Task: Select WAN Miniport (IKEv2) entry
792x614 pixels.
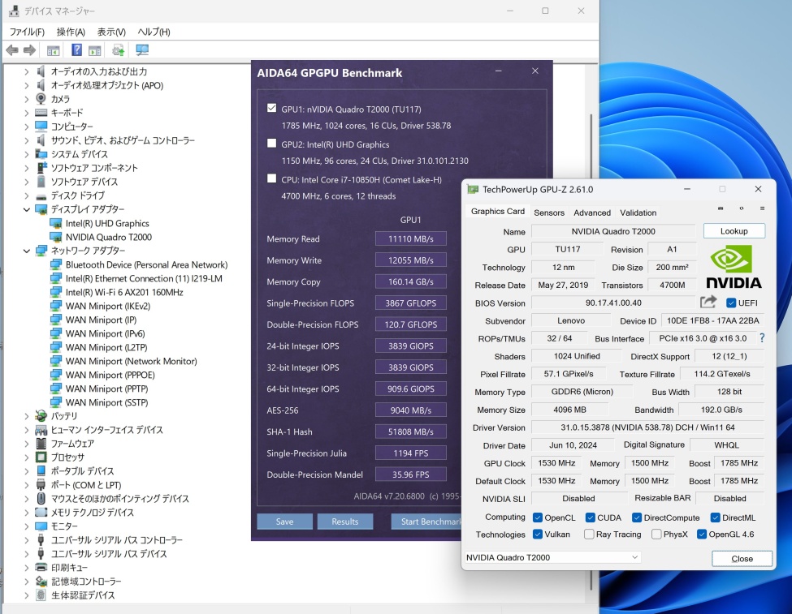Action: point(107,307)
